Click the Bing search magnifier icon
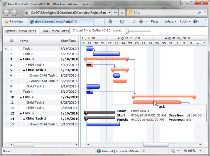Screen dimensions: 210x156 tap(200, 12)
